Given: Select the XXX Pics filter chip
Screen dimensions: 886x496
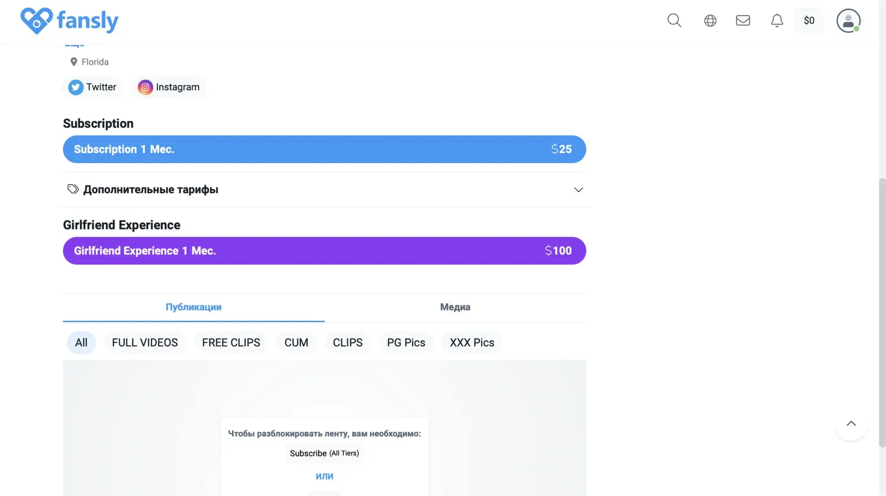Looking at the screenshot, I should click(x=472, y=342).
